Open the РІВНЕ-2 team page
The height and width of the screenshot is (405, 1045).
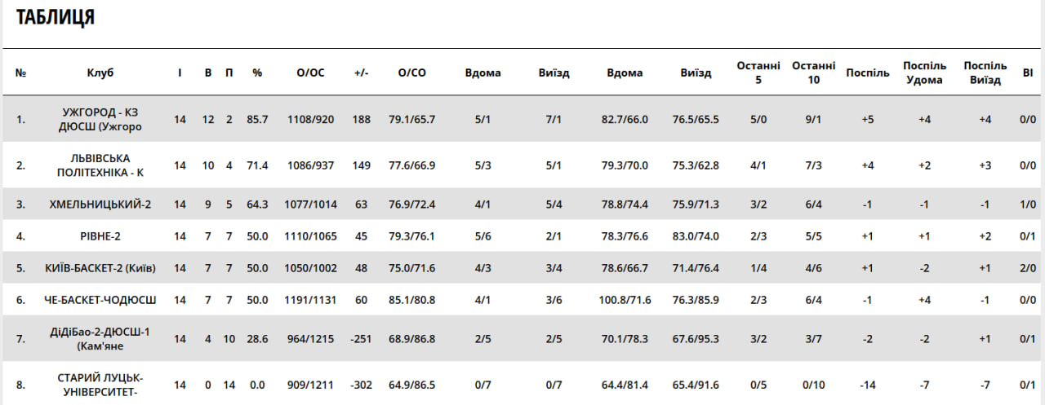pos(100,236)
